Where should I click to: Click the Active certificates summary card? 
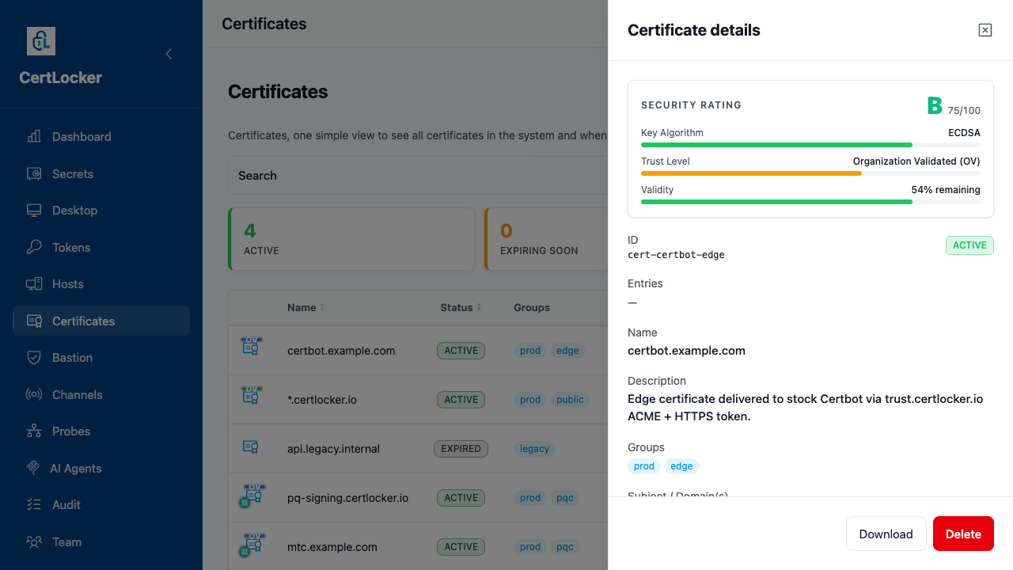[x=351, y=239]
